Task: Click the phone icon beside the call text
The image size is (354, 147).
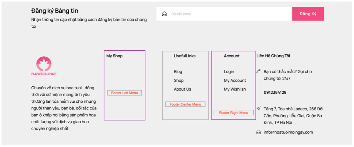Action: [x=258, y=72]
